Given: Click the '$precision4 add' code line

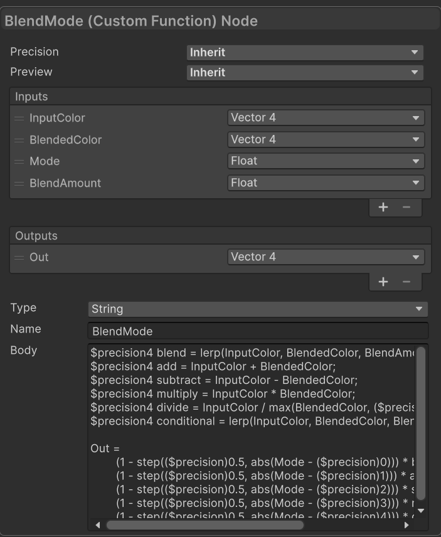Looking at the screenshot, I should point(213,366).
